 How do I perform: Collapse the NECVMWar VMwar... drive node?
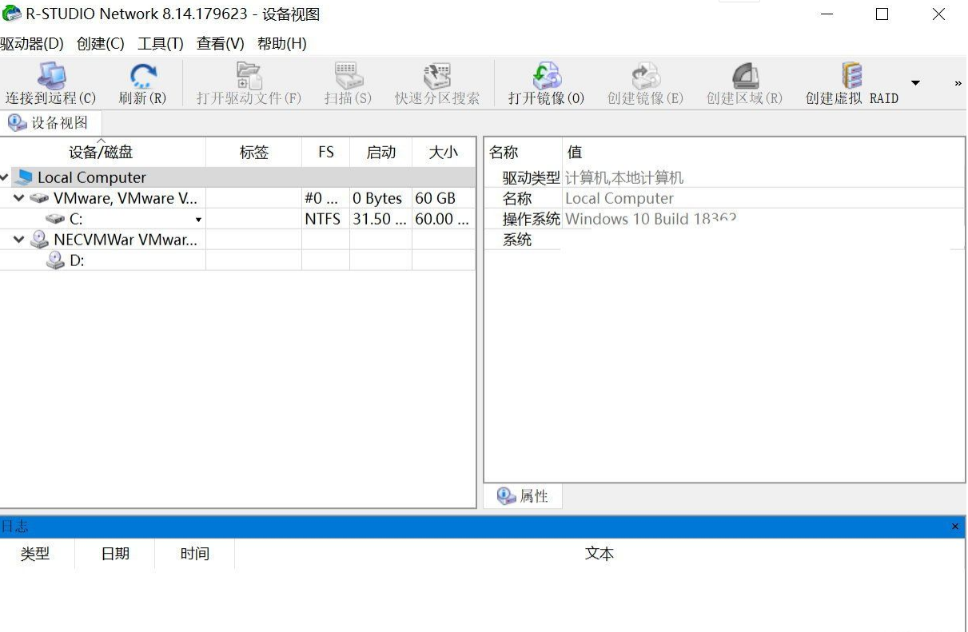pos(19,240)
